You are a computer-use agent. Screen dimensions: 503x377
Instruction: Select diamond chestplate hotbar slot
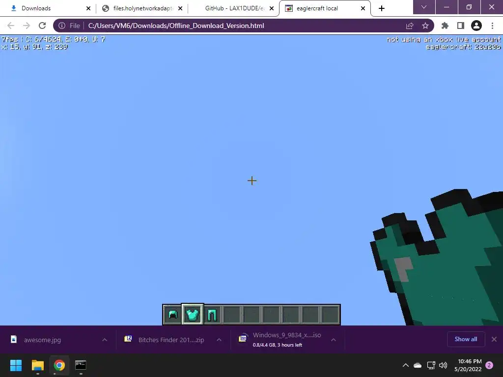tap(193, 315)
